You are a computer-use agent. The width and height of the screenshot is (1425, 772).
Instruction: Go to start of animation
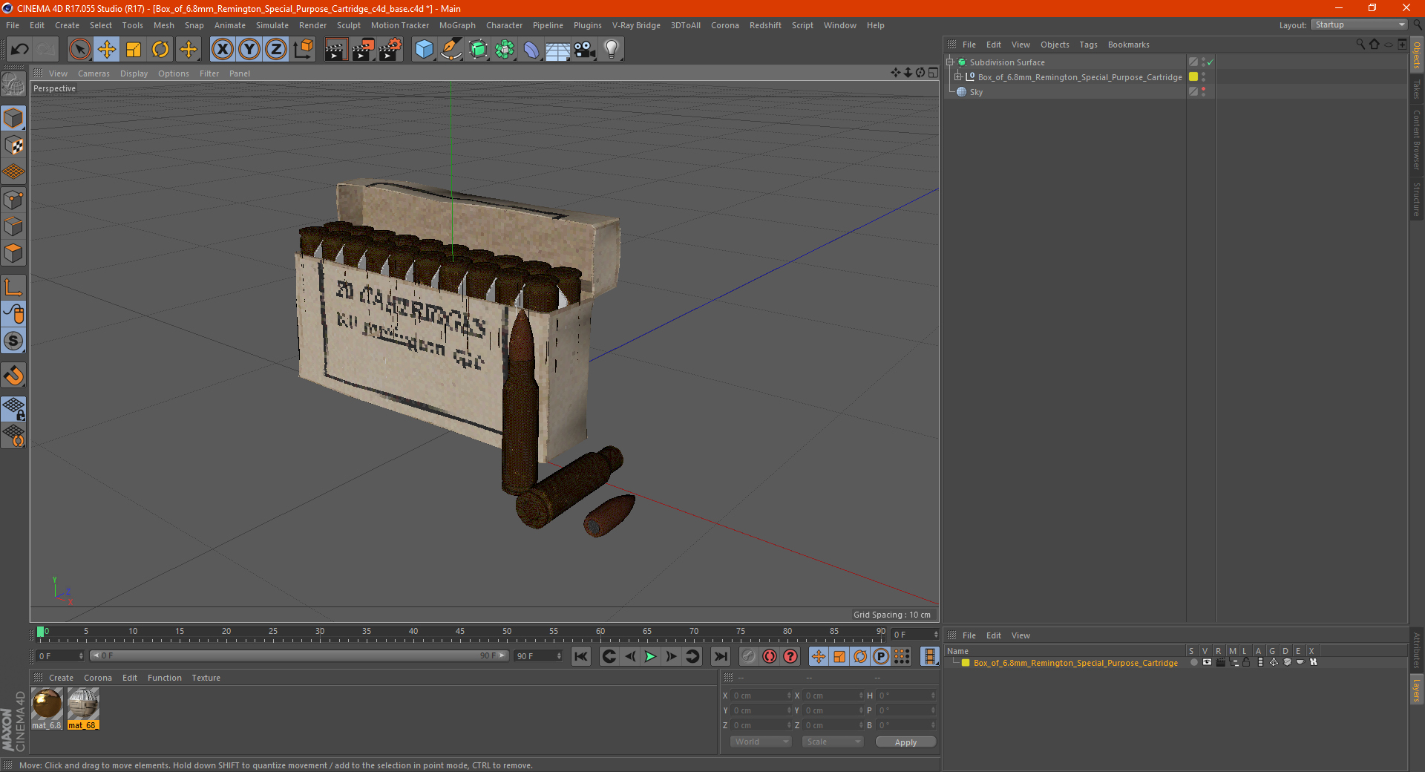[581, 656]
